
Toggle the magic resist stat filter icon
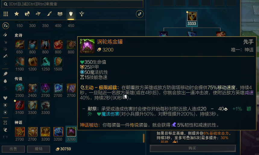click(5, 112)
